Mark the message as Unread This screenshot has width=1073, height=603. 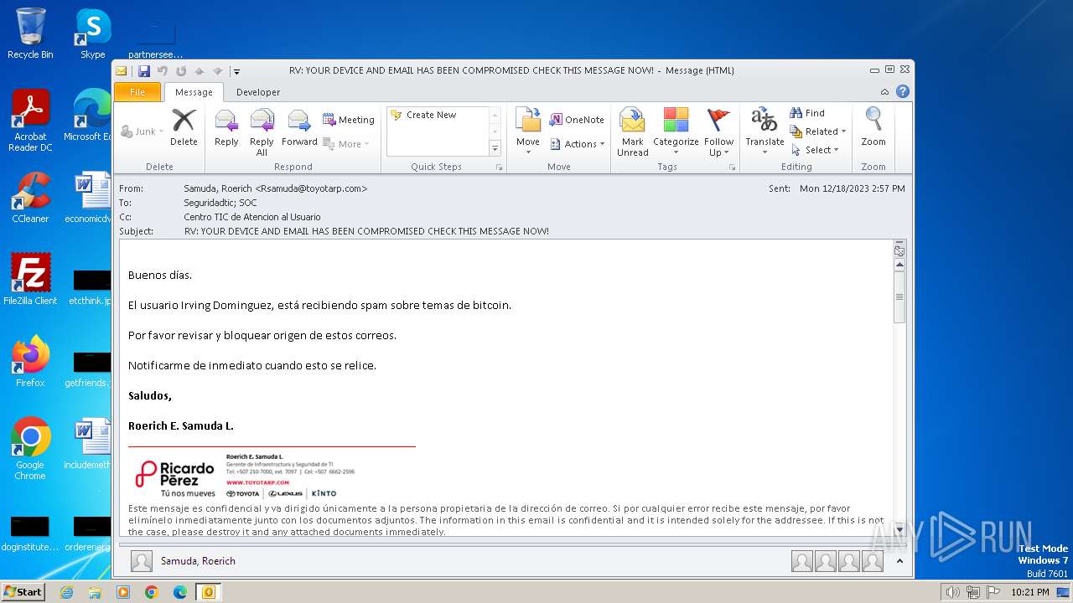tap(633, 132)
